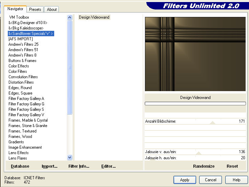Select Edges, Square category
The image size is (249, 187).
coord(20,93)
